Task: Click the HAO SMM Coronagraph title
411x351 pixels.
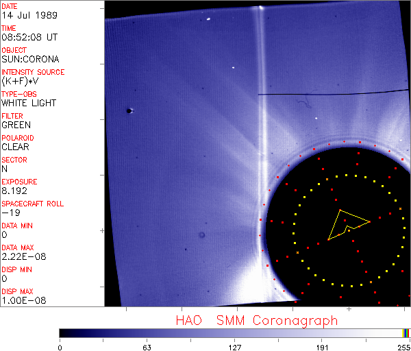Action: pyautogui.click(x=257, y=321)
